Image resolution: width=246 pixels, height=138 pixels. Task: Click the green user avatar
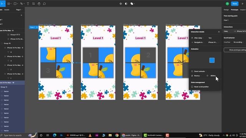coord(227,4)
